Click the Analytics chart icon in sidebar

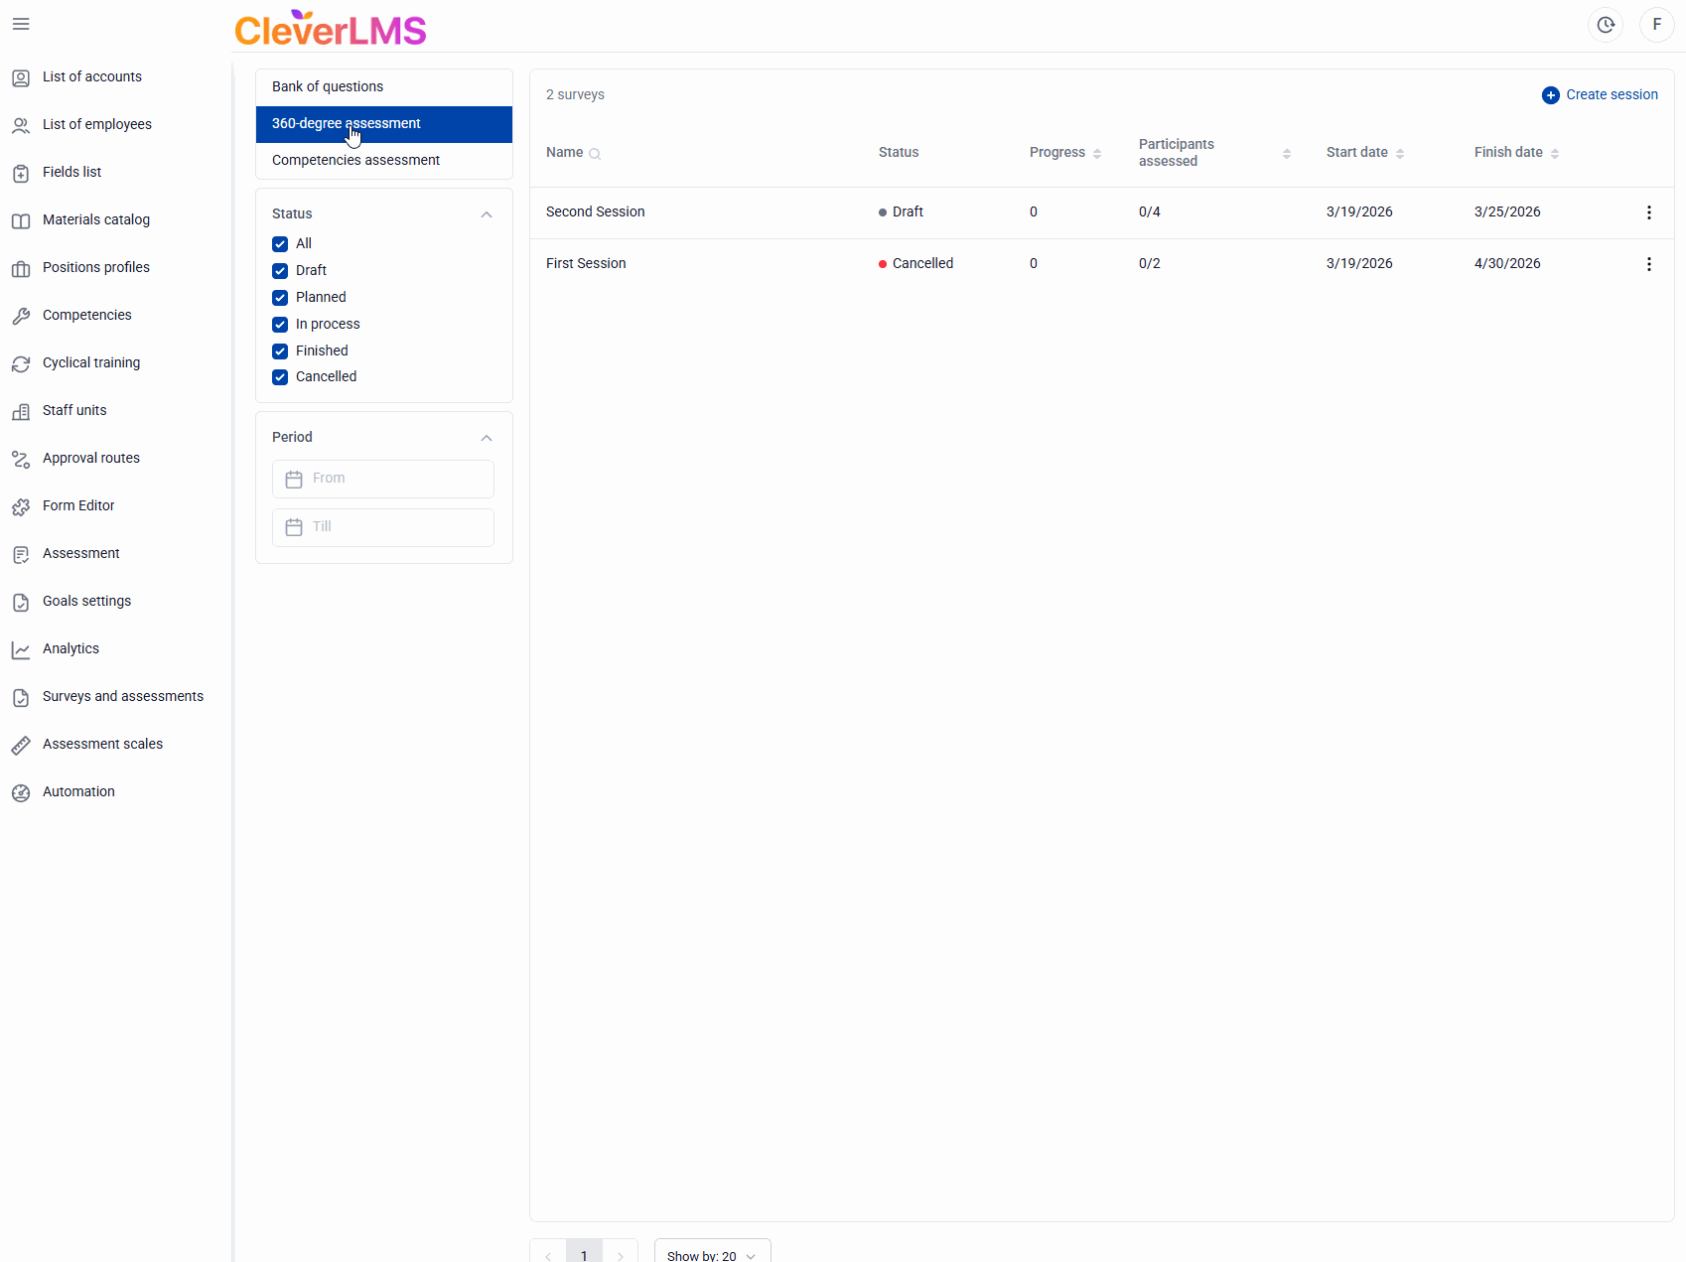tap(21, 649)
